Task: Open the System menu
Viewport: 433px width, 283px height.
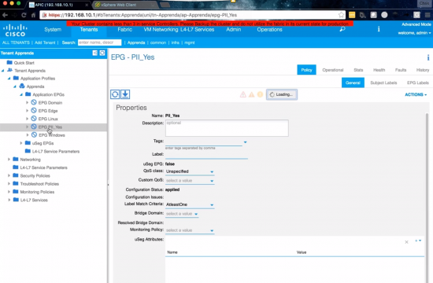Action: click(x=53, y=29)
